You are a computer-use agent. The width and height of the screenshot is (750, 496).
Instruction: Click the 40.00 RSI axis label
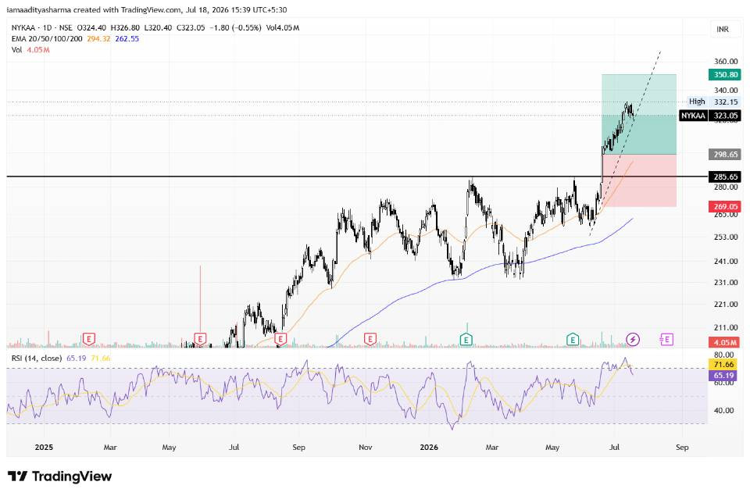tap(723, 410)
